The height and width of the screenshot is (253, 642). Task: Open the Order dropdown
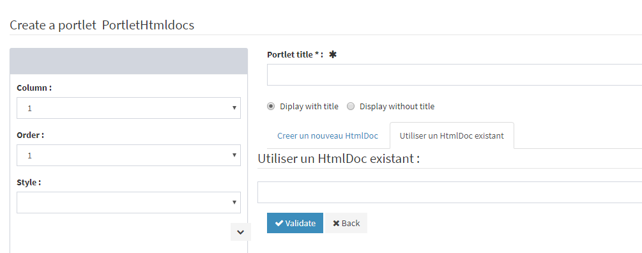point(128,155)
